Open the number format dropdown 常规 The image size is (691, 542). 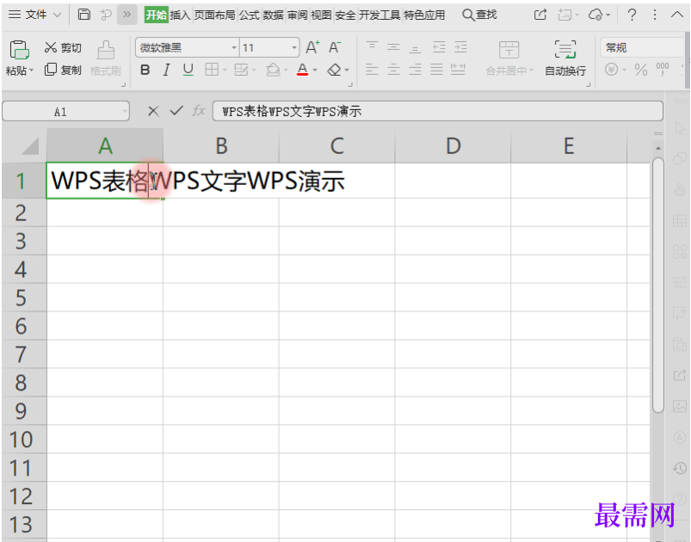642,47
